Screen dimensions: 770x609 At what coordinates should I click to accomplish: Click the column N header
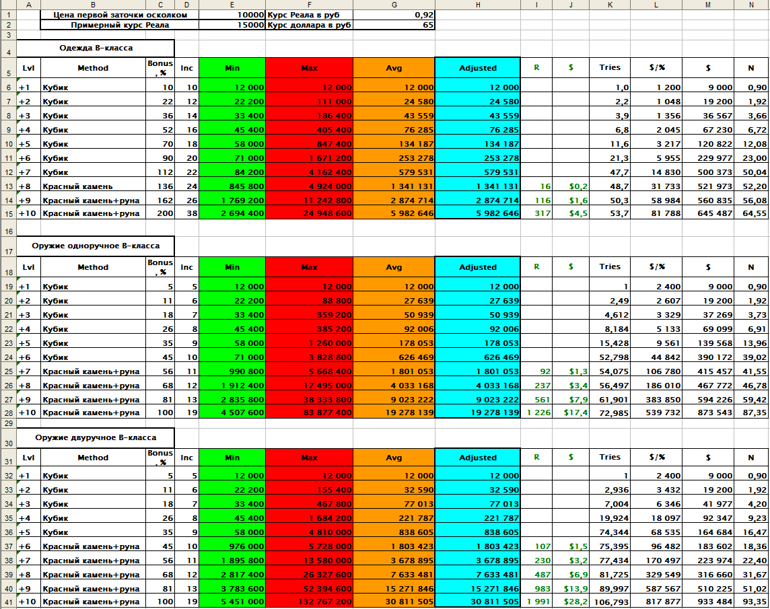(751, 5)
